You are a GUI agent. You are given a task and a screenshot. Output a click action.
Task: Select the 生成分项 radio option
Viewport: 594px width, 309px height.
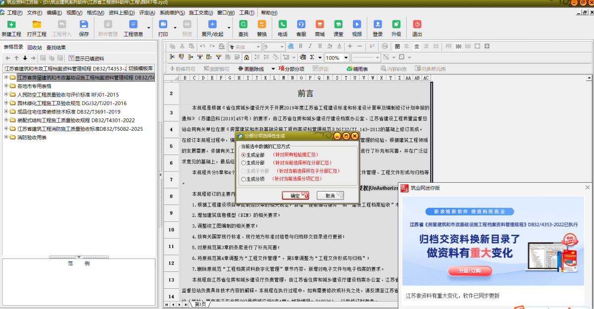click(x=244, y=179)
